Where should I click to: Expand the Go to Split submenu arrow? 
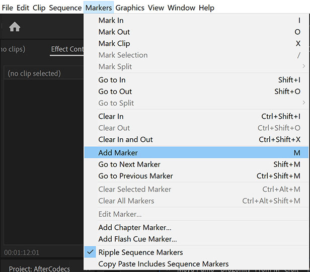point(303,103)
